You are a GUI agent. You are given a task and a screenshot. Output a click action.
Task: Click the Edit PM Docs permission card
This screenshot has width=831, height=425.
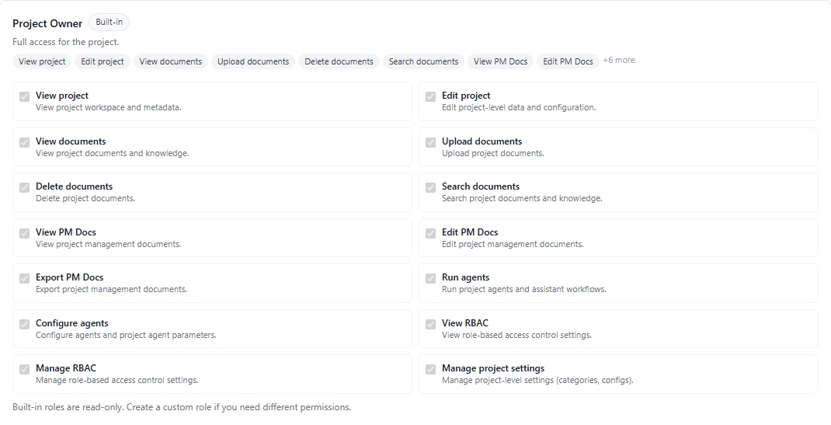point(617,238)
